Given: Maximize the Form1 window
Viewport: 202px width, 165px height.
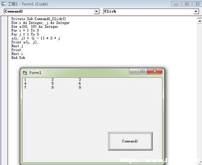Looking at the screenshot, I should coord(143,71).
